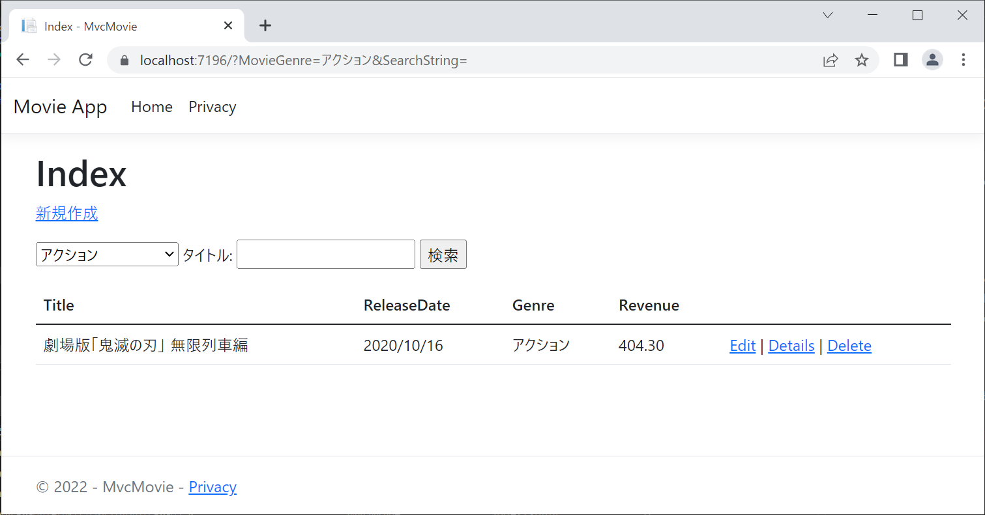Click the share icon in the address bar
The height and width of the screenshot is (515, 985).
click(831, 60)
